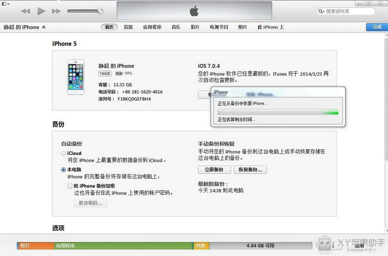Click the fast forward next button
The image size is (388, 256).
click(x=56, y=11)
